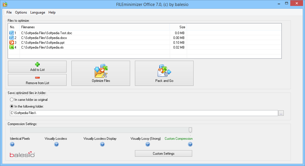Click the Visually Lossy (Strong) label
Viewport: 305px width, 166px height.
[x=145, y=139]
